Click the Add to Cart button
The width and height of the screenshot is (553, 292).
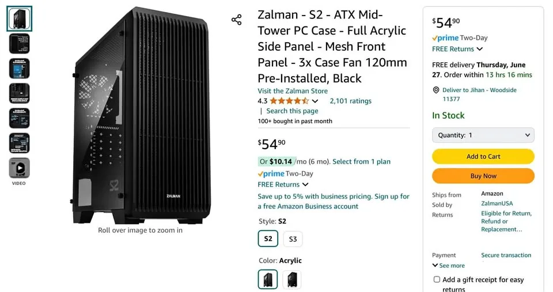coord(483,156)
